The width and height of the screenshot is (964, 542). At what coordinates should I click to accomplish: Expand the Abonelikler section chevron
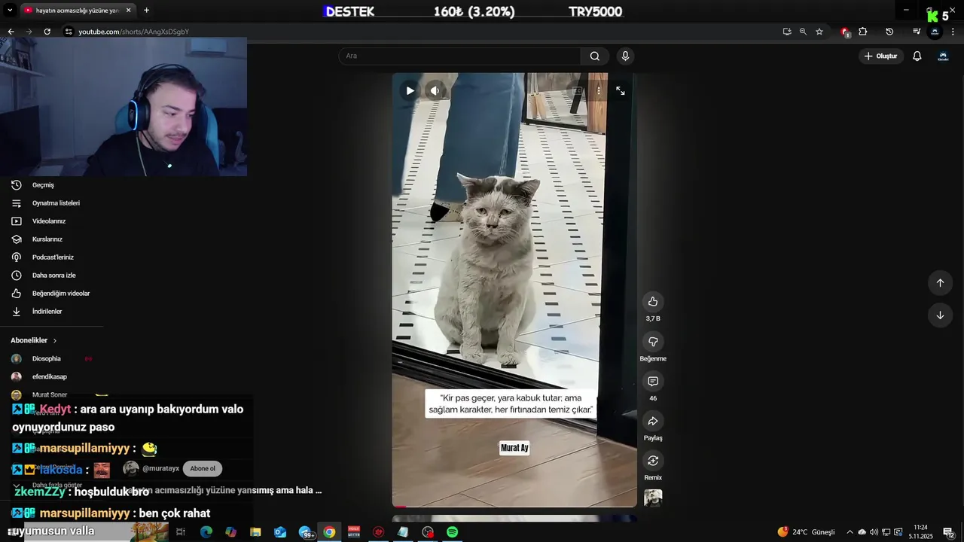pos(55,340)
